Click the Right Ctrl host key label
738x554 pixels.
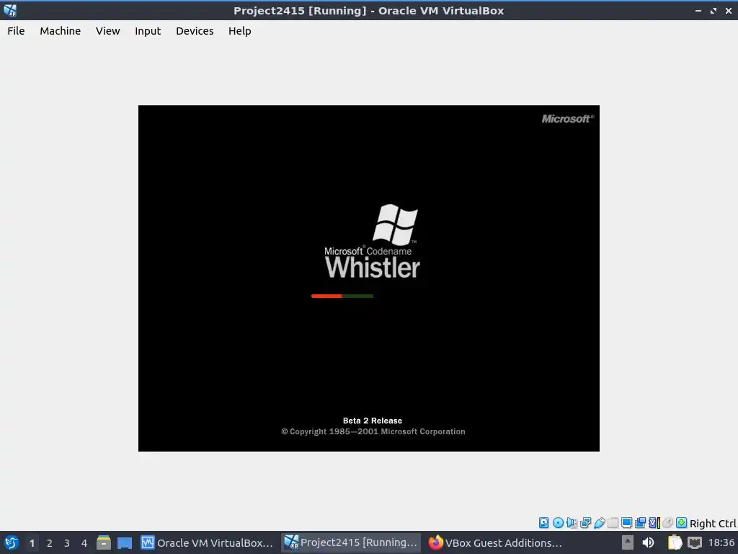[713, 524]
